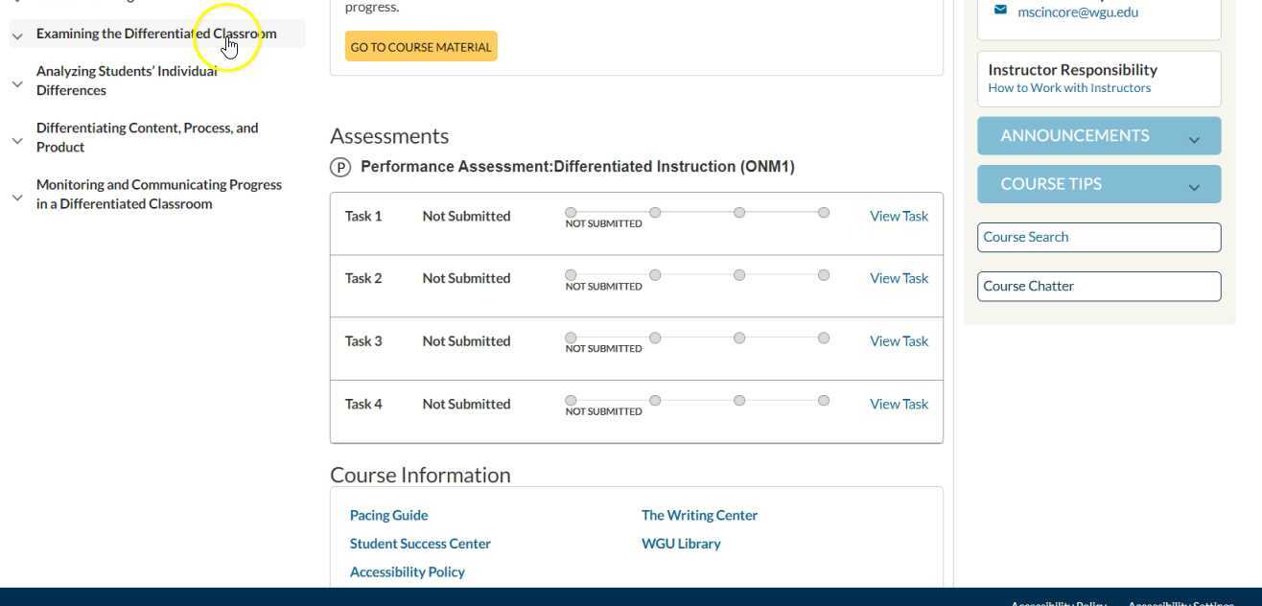Expand Examining the Differentiated Classroom chevron
1262x606 pixels.
pyautogui.click(x=17, y=35)
